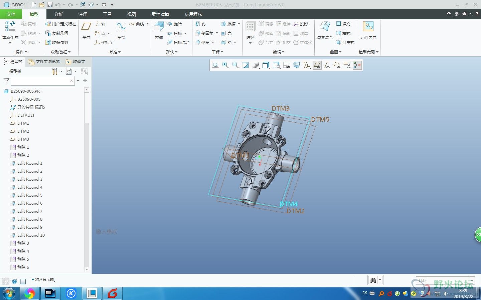481x300 pixels.
Task: Click the Regenerate (重新生成) button
Action: pos(10,32)
